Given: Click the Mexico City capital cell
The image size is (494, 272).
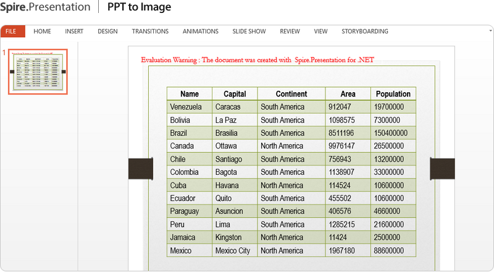Looking at the screenshot, I should (x=234, y=251).
